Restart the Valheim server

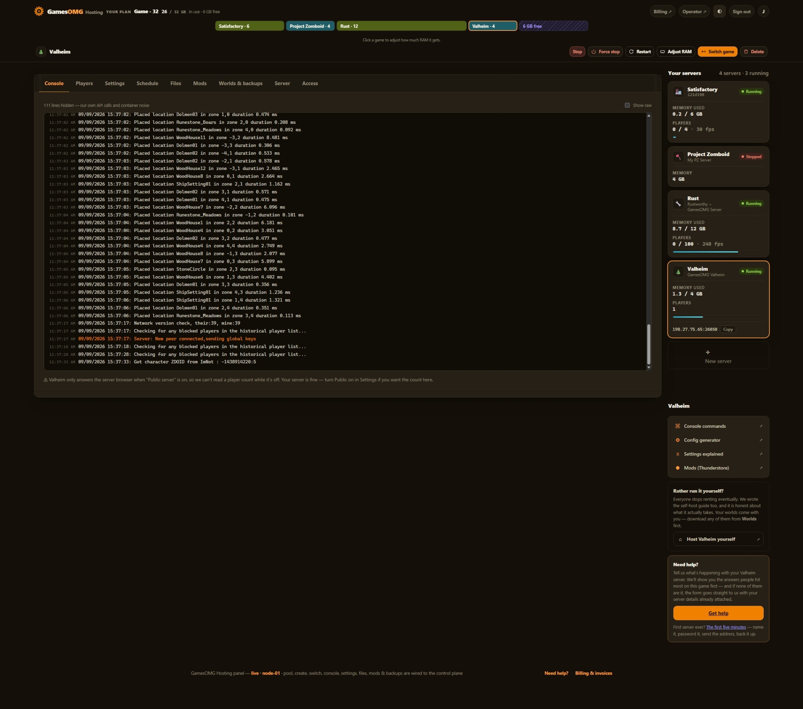click(x=639, y=51)
